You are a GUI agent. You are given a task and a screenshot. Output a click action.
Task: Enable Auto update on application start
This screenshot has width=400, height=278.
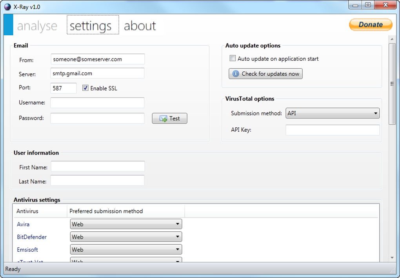(x=233, y=59)
